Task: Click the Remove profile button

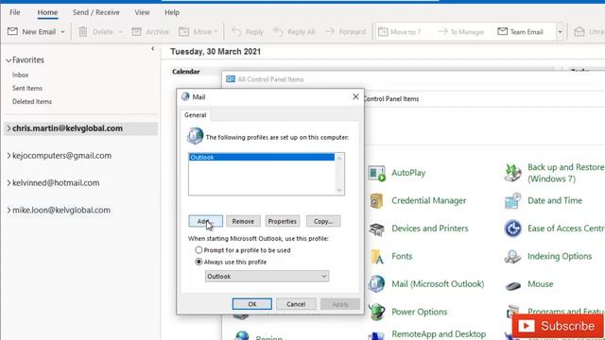Action: pyautogui.click(x=243, y=221)
